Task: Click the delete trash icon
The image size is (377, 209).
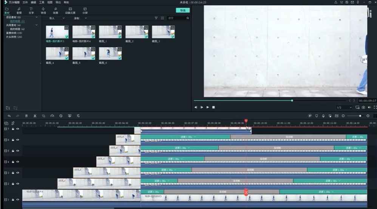Action: pyautogui.click(x=26, y=116)
